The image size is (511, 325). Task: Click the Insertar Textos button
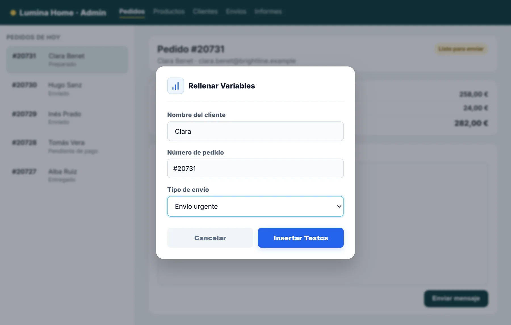click(301, 238)
